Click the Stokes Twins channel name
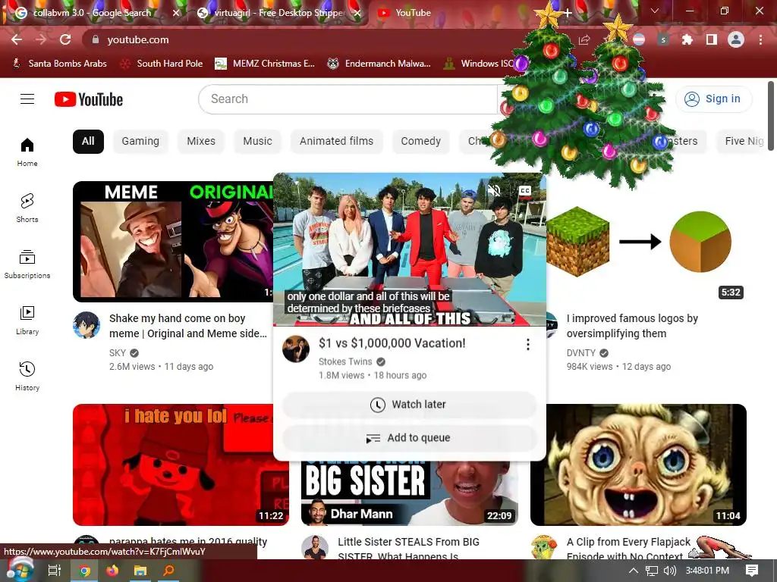The width and height of the screenshot is (777, 582). coord(345,361)
